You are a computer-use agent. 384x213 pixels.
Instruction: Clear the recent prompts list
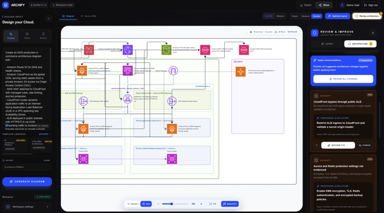click(x=47, y=161)
